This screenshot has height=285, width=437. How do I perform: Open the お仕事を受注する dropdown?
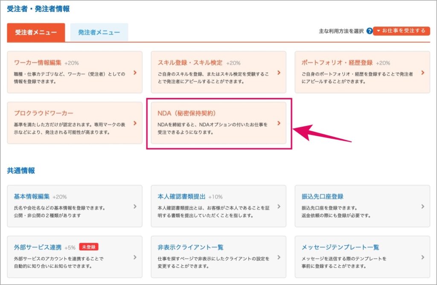(401, 31)
